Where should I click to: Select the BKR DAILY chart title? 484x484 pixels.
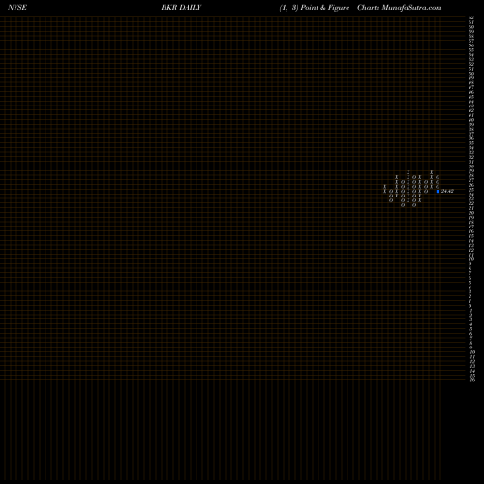[181, 8]
